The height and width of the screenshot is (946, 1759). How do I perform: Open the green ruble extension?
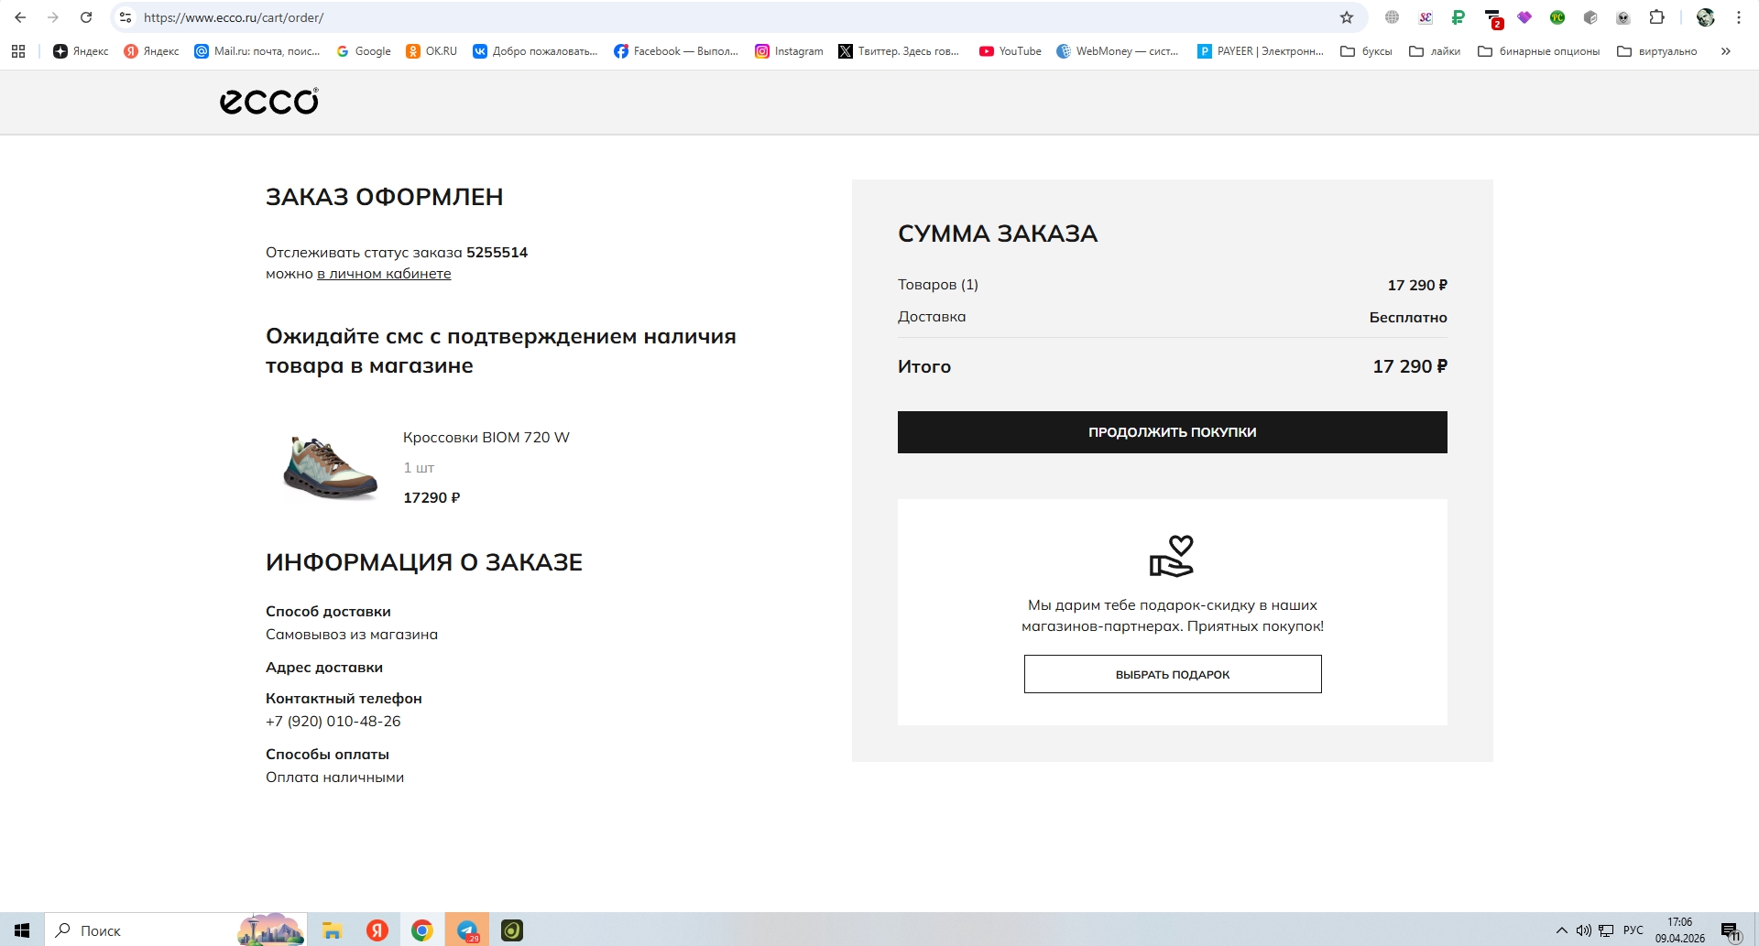[x=1459, y=17]
